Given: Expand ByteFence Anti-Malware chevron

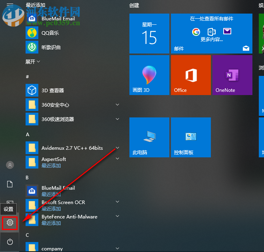Looking at the screenshot, I should (117, 216).
